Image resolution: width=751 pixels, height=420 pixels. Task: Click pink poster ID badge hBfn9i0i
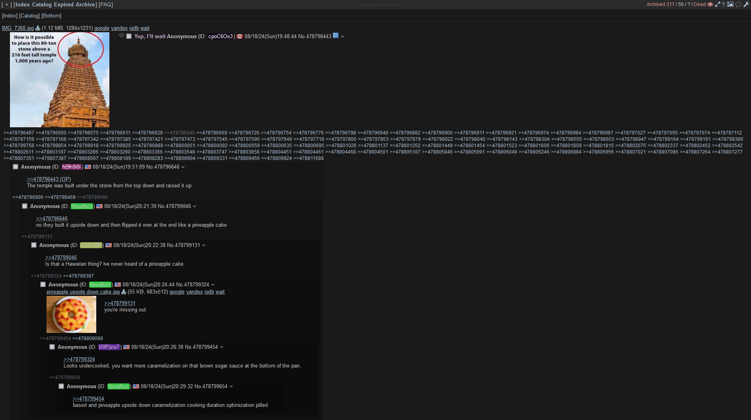pos(72,167)
